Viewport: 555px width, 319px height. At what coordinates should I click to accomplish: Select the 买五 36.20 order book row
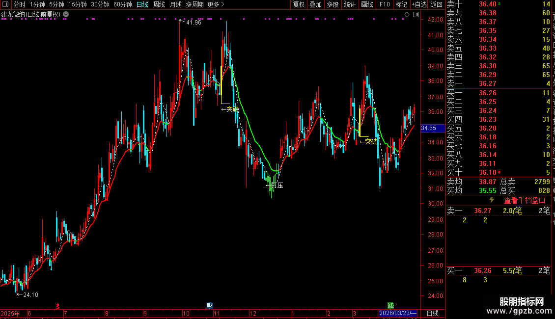point(499,128)
